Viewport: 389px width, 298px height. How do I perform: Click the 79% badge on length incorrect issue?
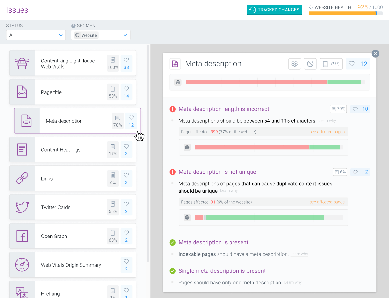[x=338, y=109]
